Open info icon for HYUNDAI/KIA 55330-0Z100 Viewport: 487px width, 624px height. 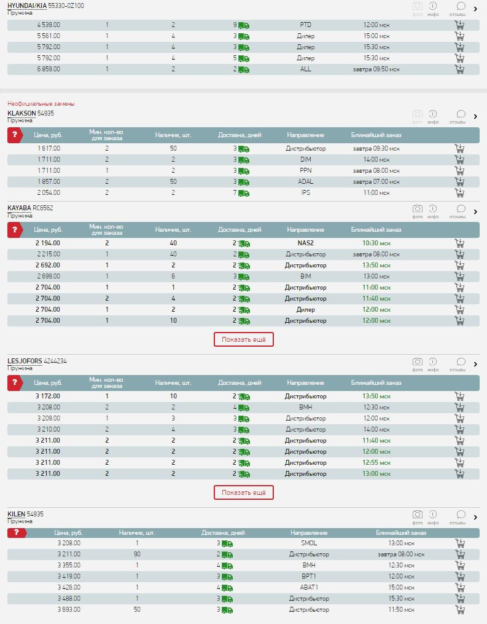click(433, 9)
